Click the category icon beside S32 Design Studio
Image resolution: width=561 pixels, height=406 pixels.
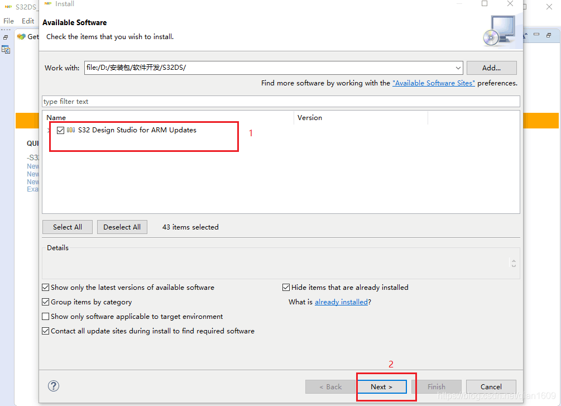(71, 130)
